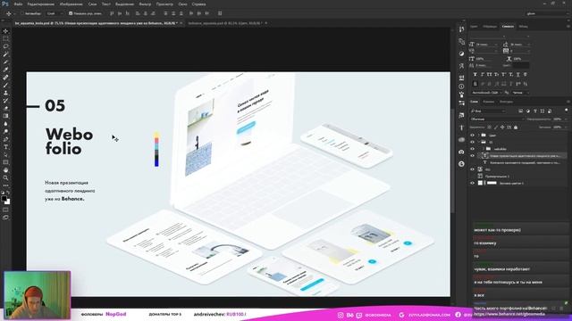
Task: Click the text color swatch in Character panel
Action: tap(521, 65)
